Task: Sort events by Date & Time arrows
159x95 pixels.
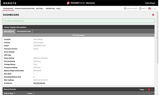Action: pos(15,93)
